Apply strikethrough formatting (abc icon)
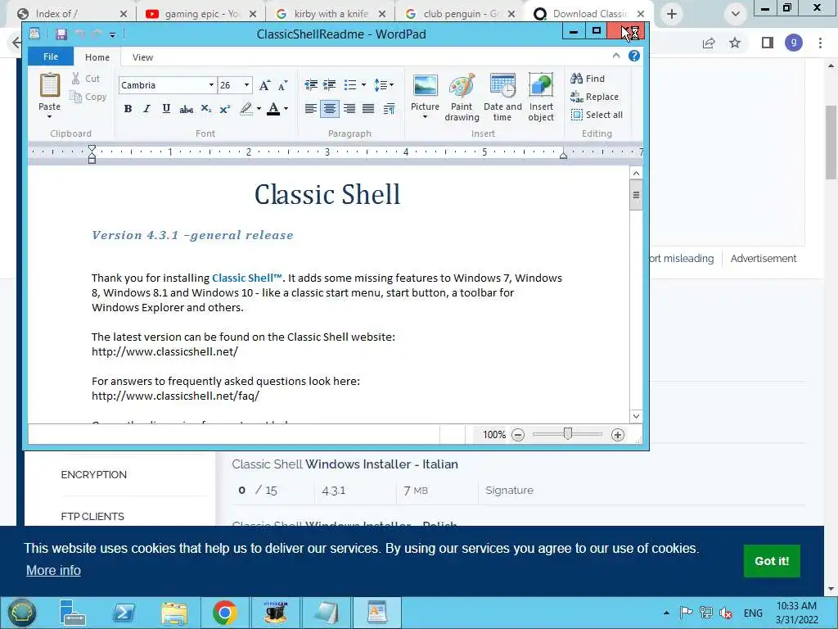 pos(187,109)
